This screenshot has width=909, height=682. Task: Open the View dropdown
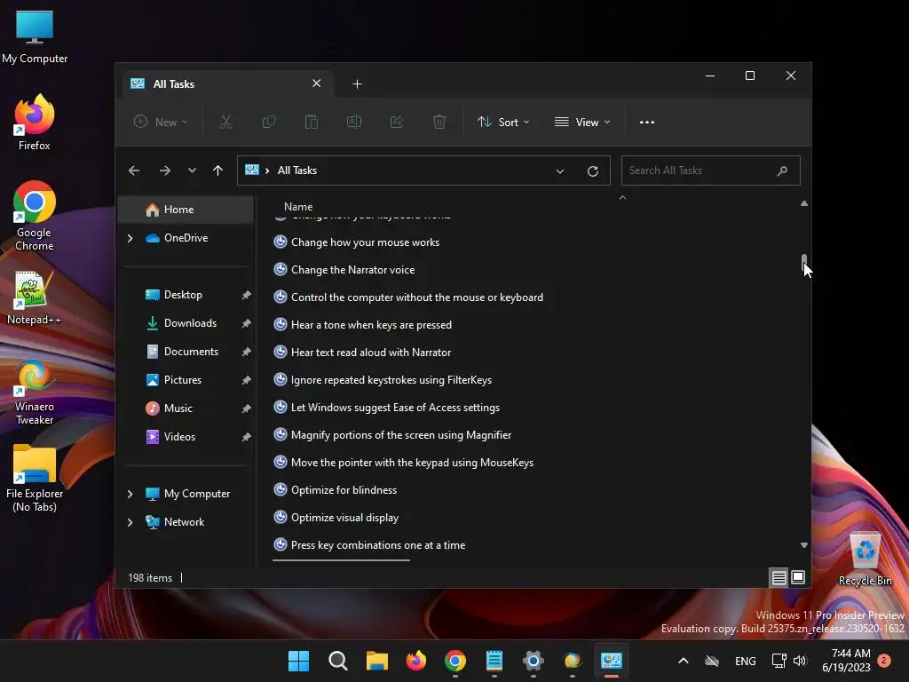point(582,122)
